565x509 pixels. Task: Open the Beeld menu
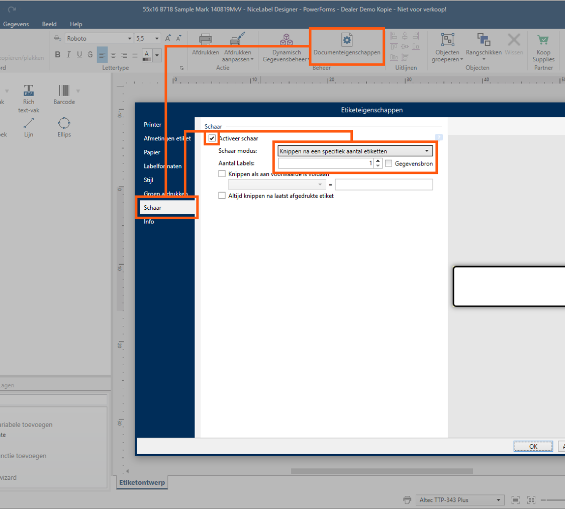49,24
